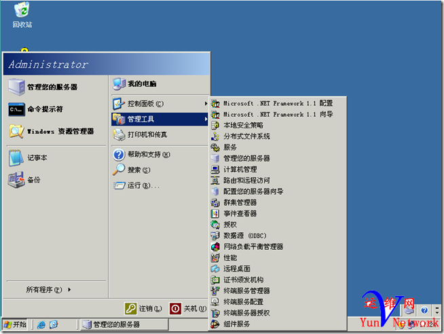Open Windows 资源管理器 explorer icon
This screenshot has height=334, width=444.
click(16, 131)
